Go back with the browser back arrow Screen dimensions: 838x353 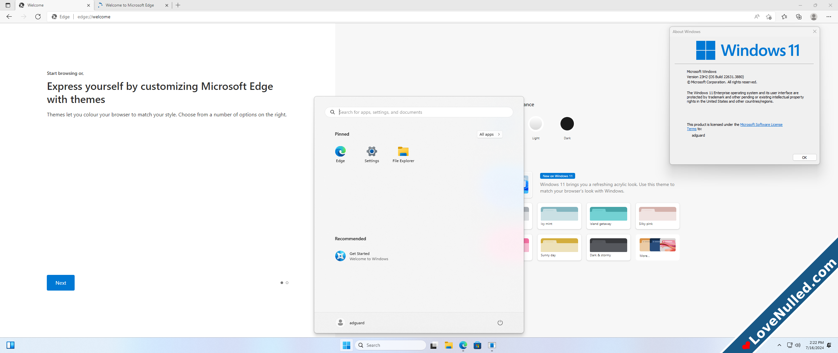click(9, 17)
